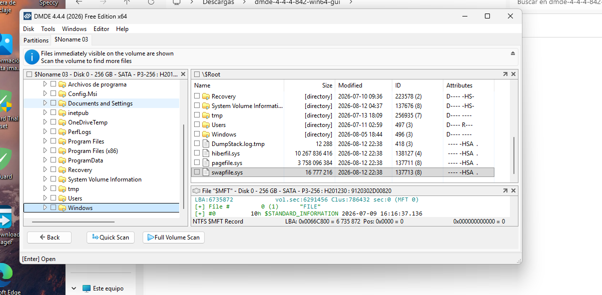Expand the System Volume Information tree node
602x295 pixels.
pyautogui.click(x=45, y=179)
